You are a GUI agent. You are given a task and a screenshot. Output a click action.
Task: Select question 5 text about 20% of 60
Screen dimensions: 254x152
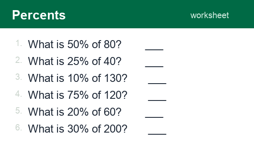[75, 112]
